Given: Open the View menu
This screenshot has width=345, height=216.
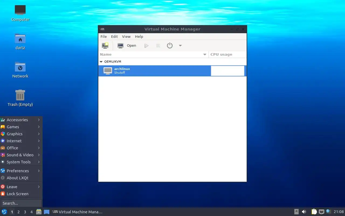Looking at the screenshot, I should [126, 36].
